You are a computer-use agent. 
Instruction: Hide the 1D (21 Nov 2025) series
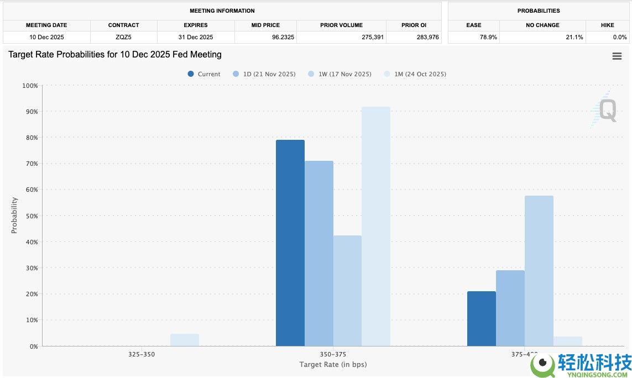pyautogui.click(x=264, y=74)
